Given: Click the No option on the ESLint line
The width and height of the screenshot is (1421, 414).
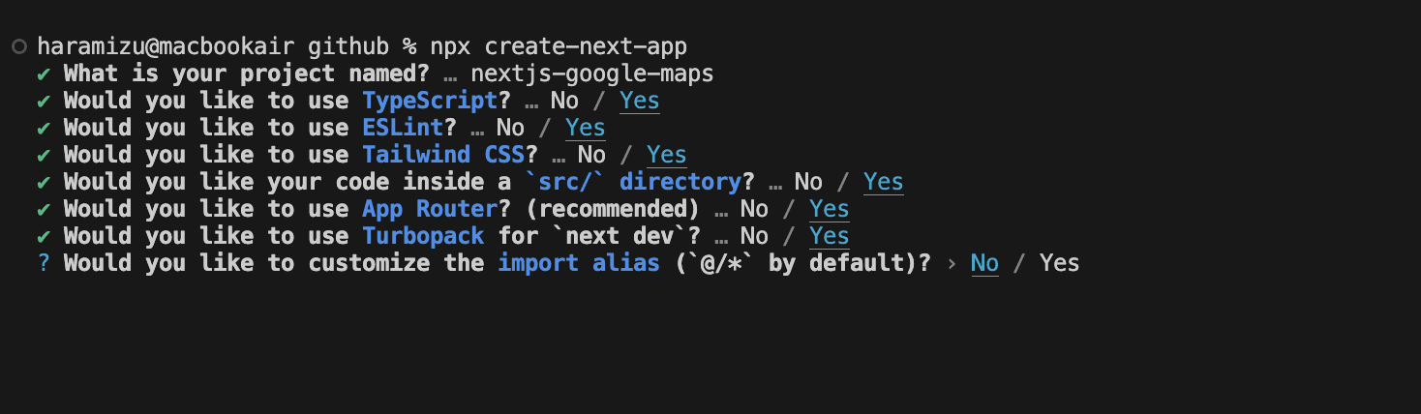Looking at the screenshot, I should (510, 128).
